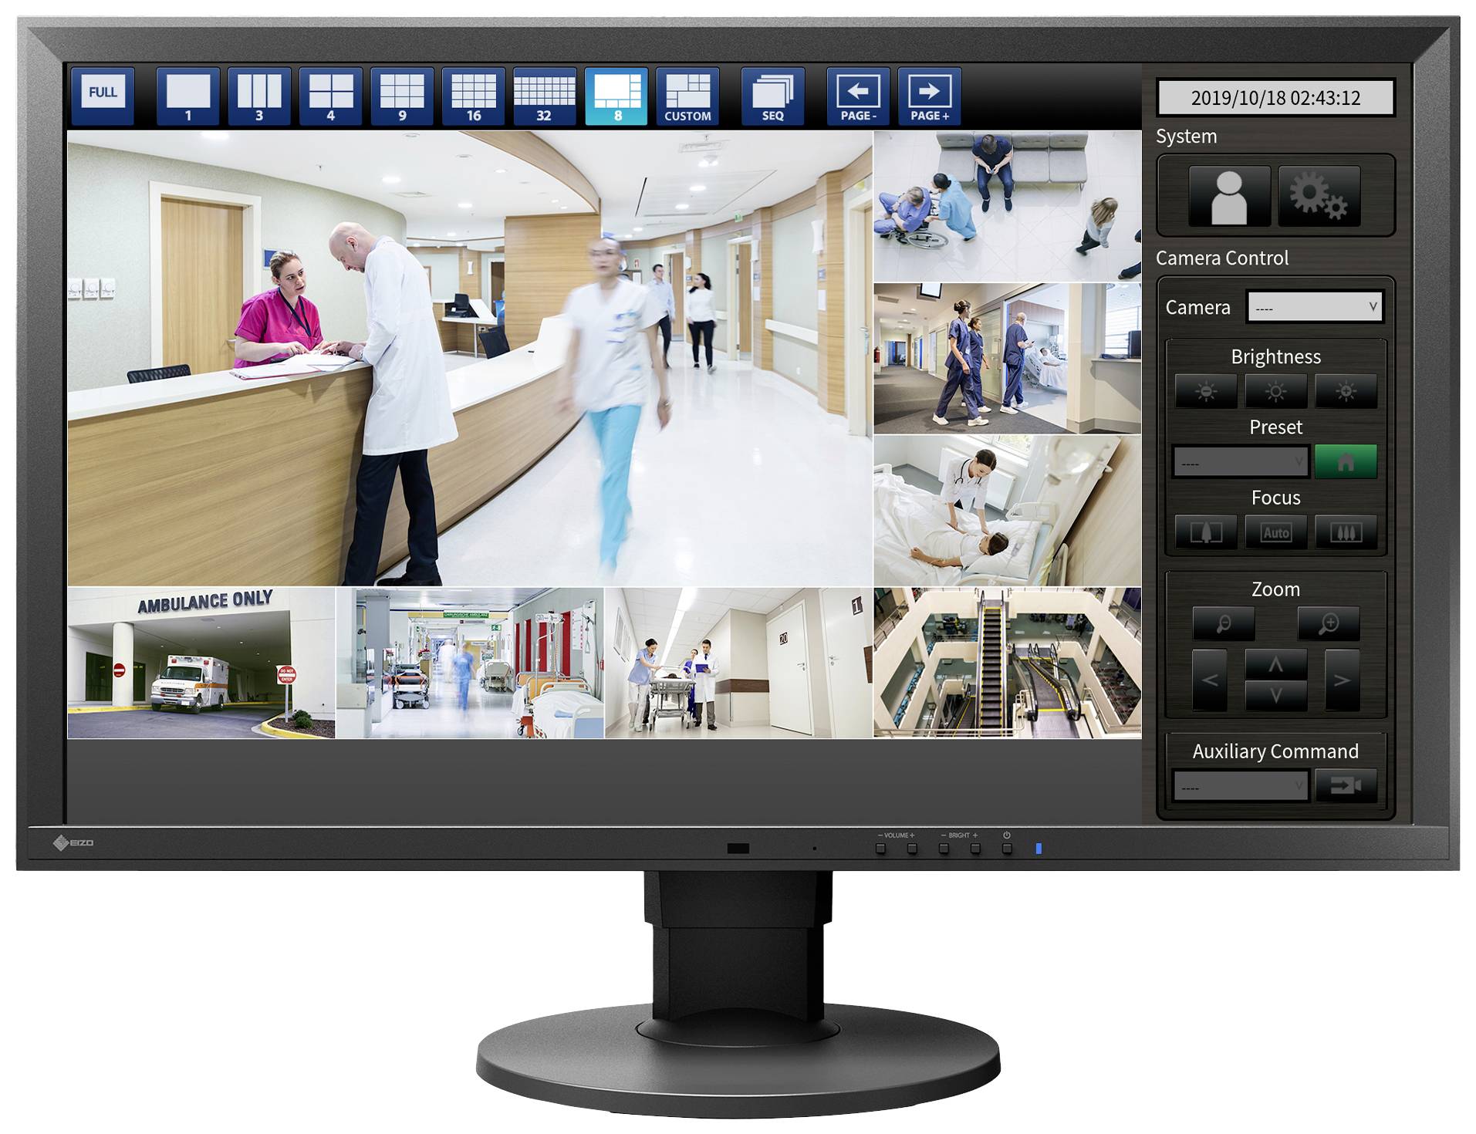Select the CUSTOM layout option
Image resolution: width=1476 pixels, height=1134 pixels.
(x=687, y=93)
